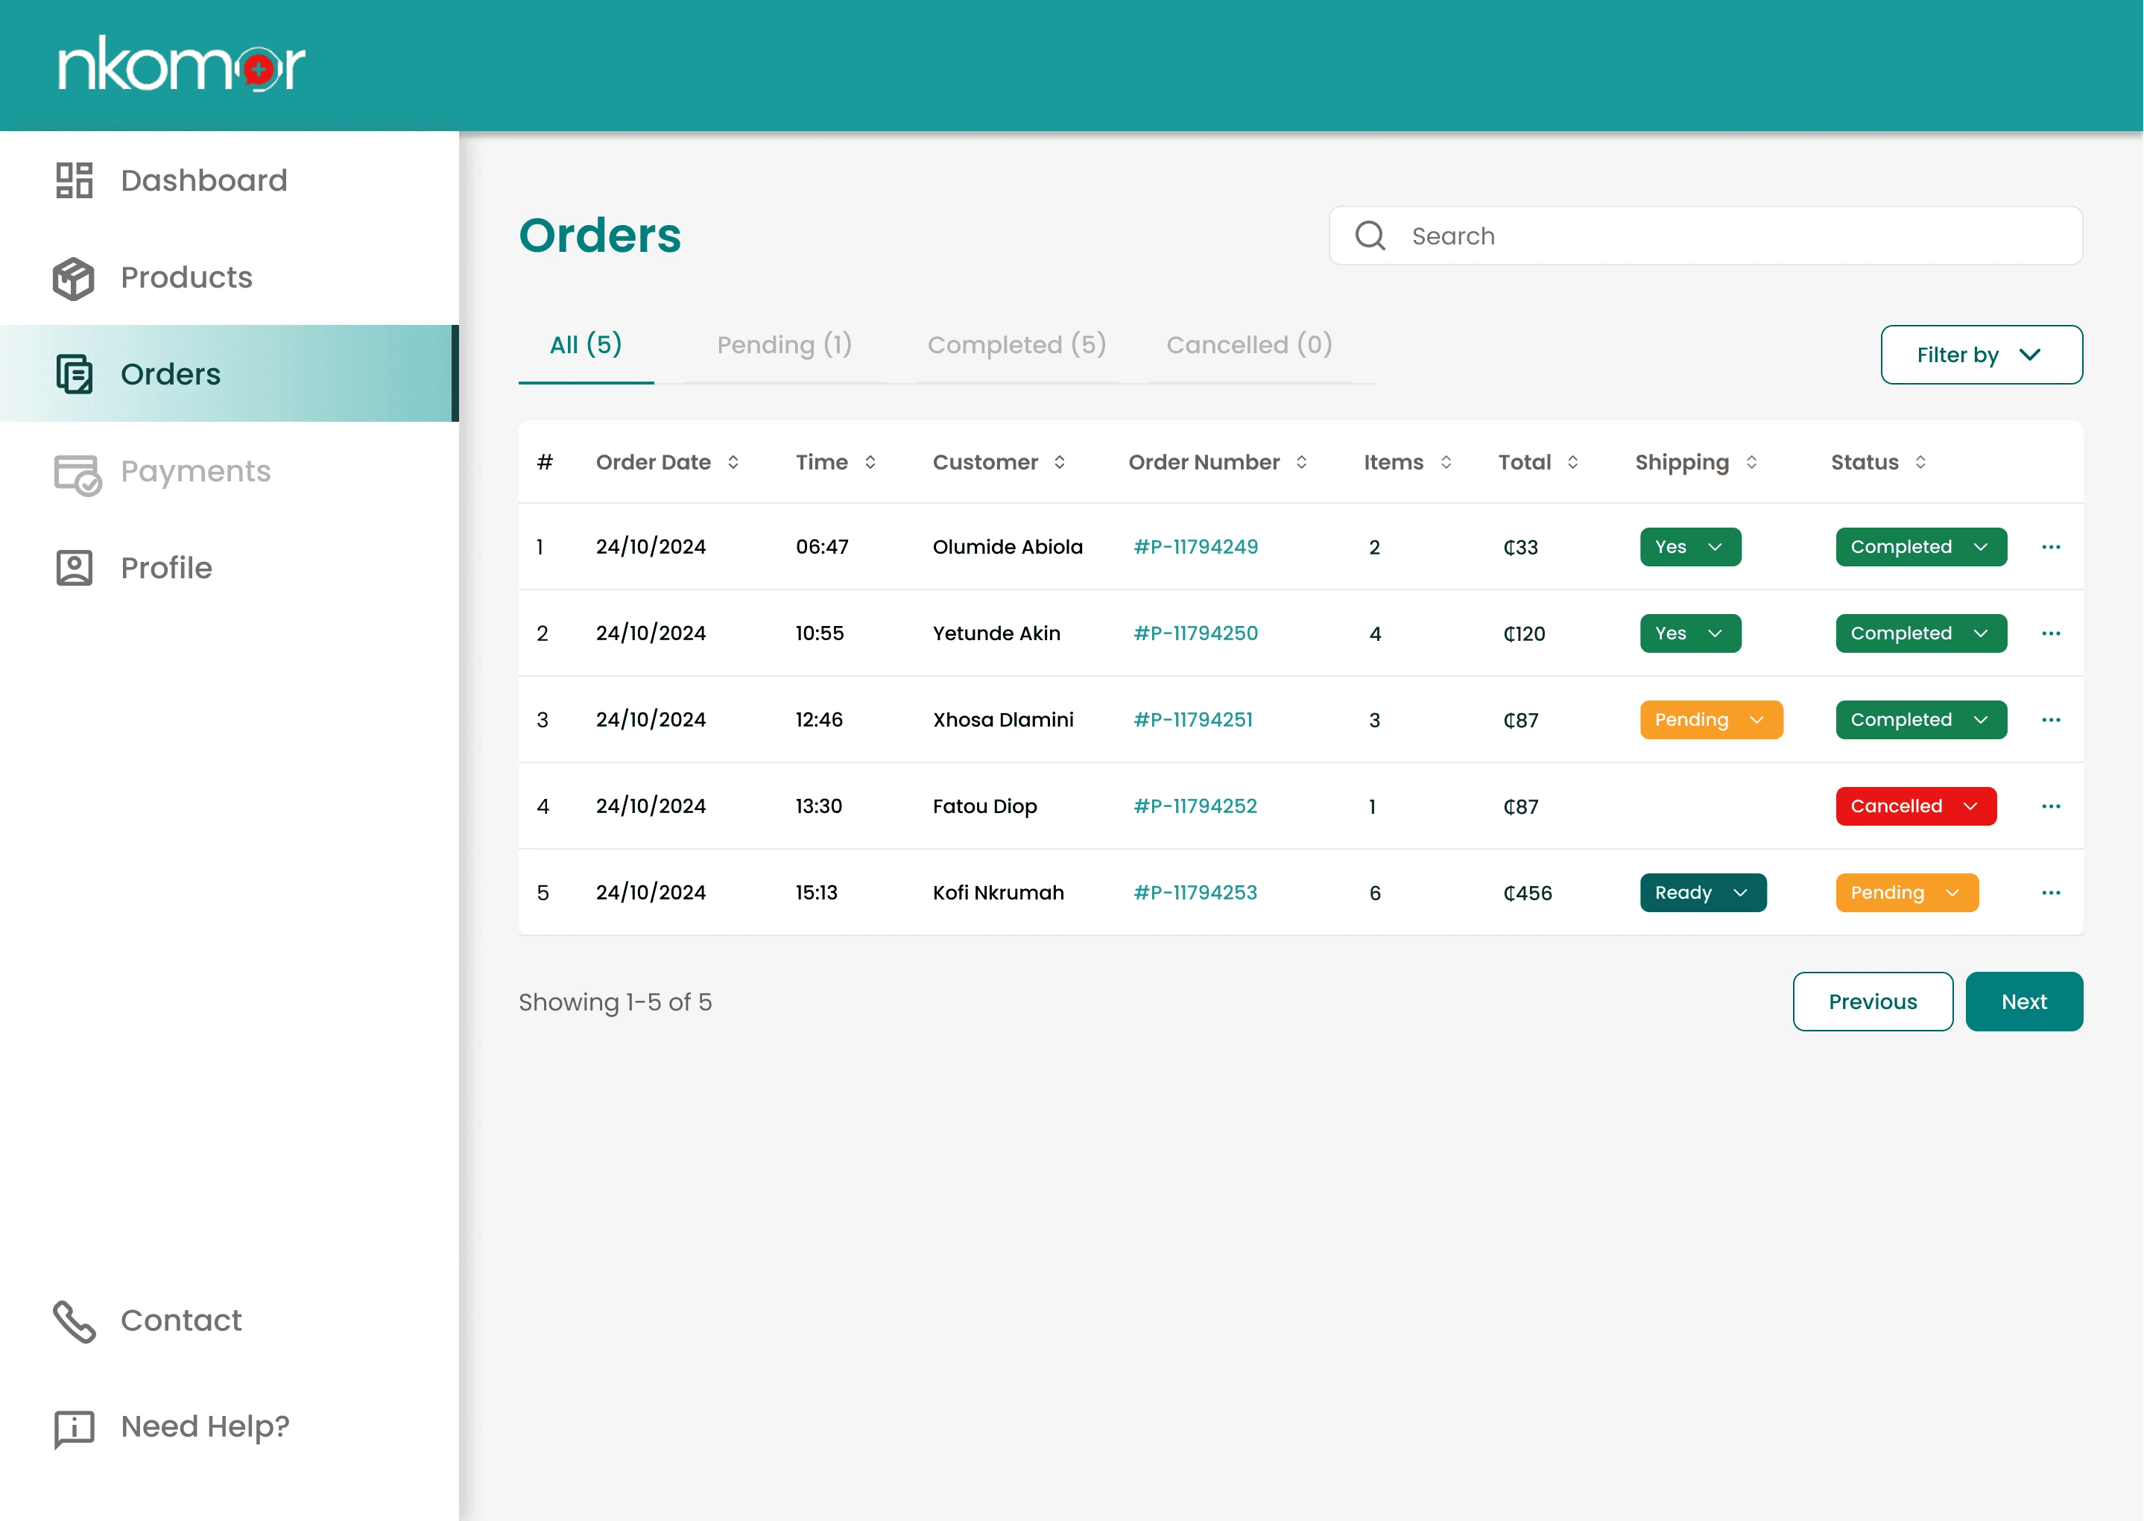Change Completed status of order #P-11794251
The width and height of the screenshot is (2144, 1521).
click(x=1921, y=719)
